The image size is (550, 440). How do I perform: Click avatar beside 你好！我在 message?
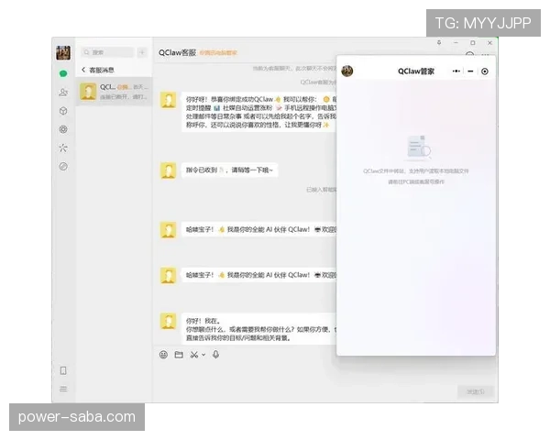pos(168,321)
